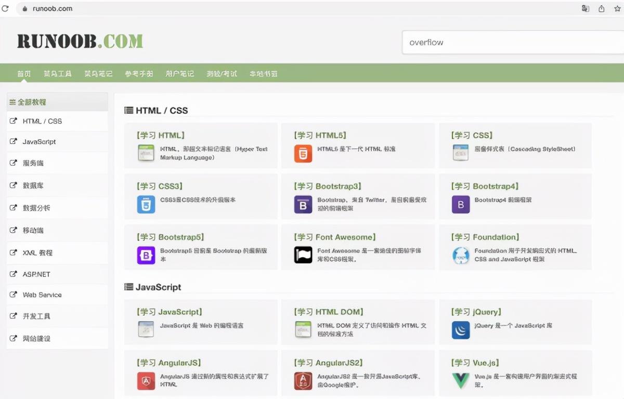This screenshot has height=399, width=624.
Task: Click the AngularJS red shield icon
Action: tap(146, 381)
